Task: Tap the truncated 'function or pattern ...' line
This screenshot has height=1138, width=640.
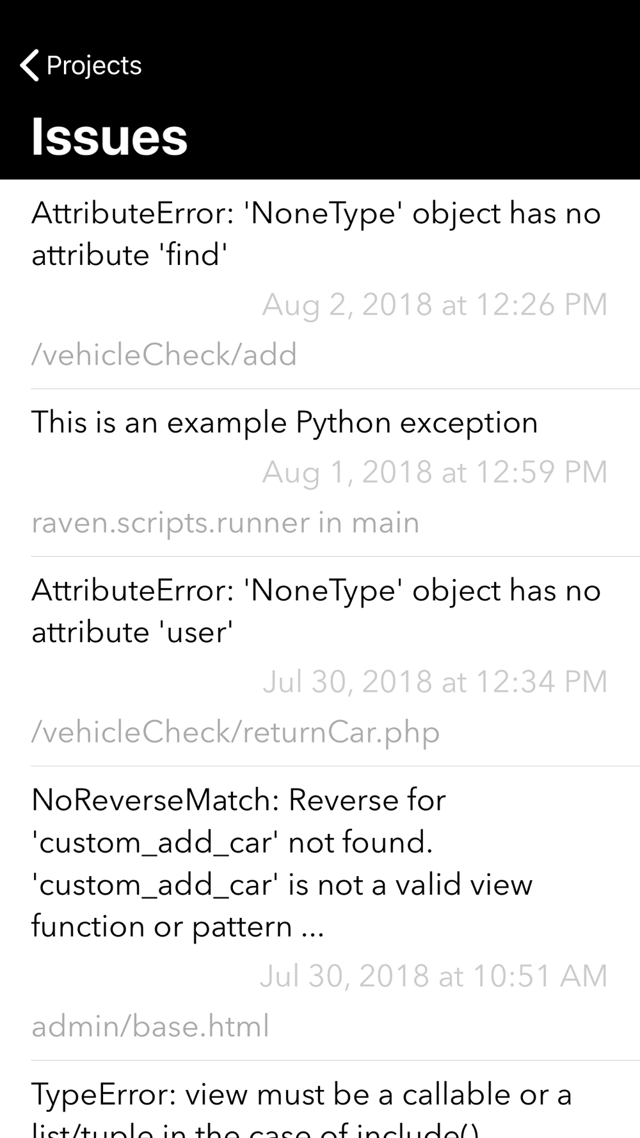Action: coord(178,927)
